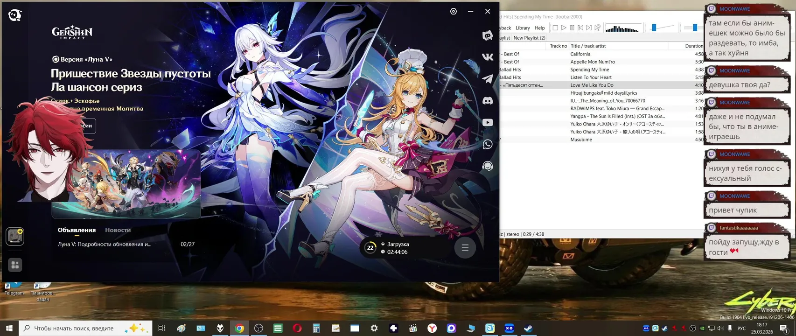
Task: Open the Telegram paper-plane icon in launcher
Action: (x=488, y=79)
